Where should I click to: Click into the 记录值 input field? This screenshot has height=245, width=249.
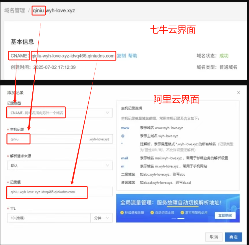tap(60, 192)
